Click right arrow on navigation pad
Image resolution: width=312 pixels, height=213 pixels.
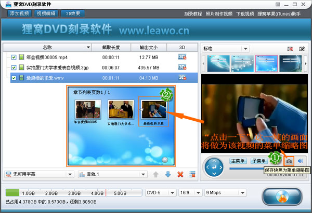[x=220, y=167]
